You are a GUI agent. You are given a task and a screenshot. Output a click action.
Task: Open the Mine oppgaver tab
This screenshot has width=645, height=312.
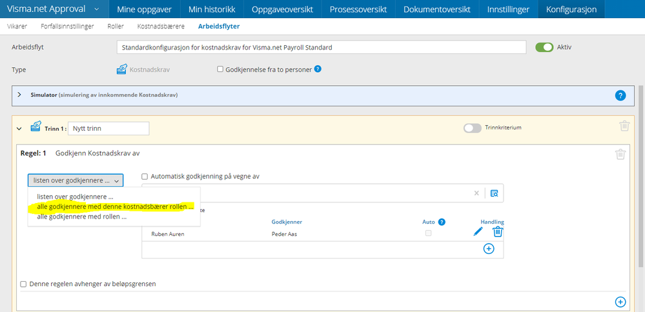coord(145,9)
